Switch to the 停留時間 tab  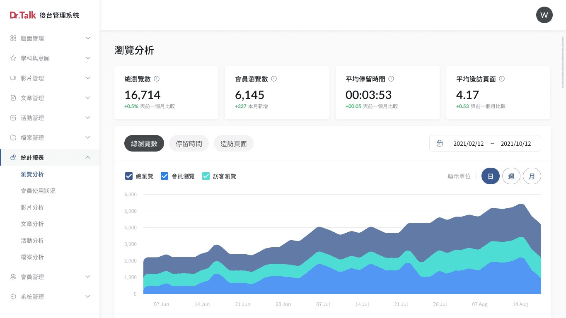(189, 144)
